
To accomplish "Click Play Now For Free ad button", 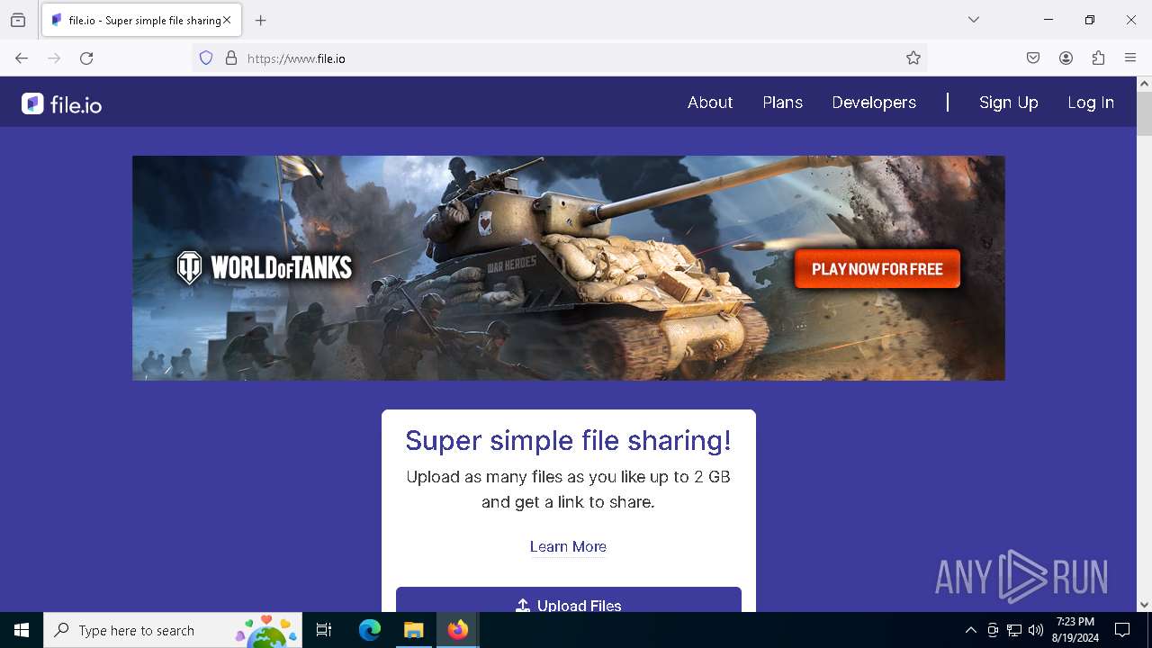I will 877,269.
